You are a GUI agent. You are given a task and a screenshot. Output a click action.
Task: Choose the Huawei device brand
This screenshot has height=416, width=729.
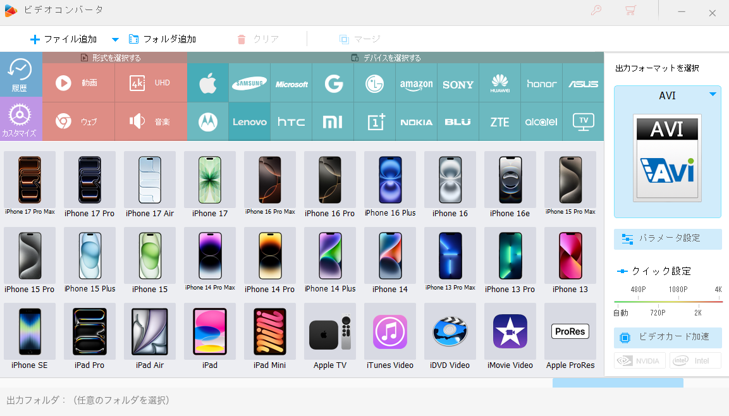499,83
